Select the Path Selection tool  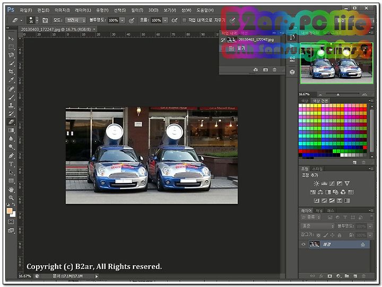tap(11, 172)
